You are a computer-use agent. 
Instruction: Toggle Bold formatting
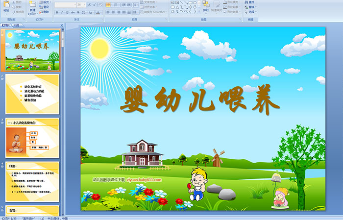[57, 12]
